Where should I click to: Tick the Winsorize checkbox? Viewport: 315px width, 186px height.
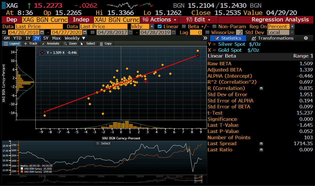207,32
